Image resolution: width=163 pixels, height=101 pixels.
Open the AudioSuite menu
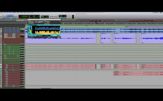tap(14, 13)
